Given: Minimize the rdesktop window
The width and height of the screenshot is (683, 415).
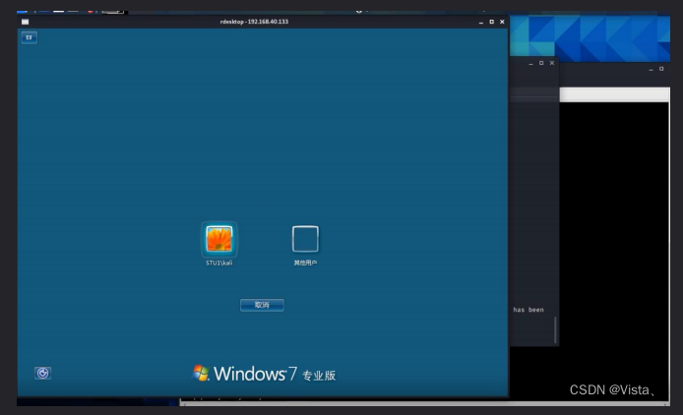Looking at the screenshot, I should point(481,22).
